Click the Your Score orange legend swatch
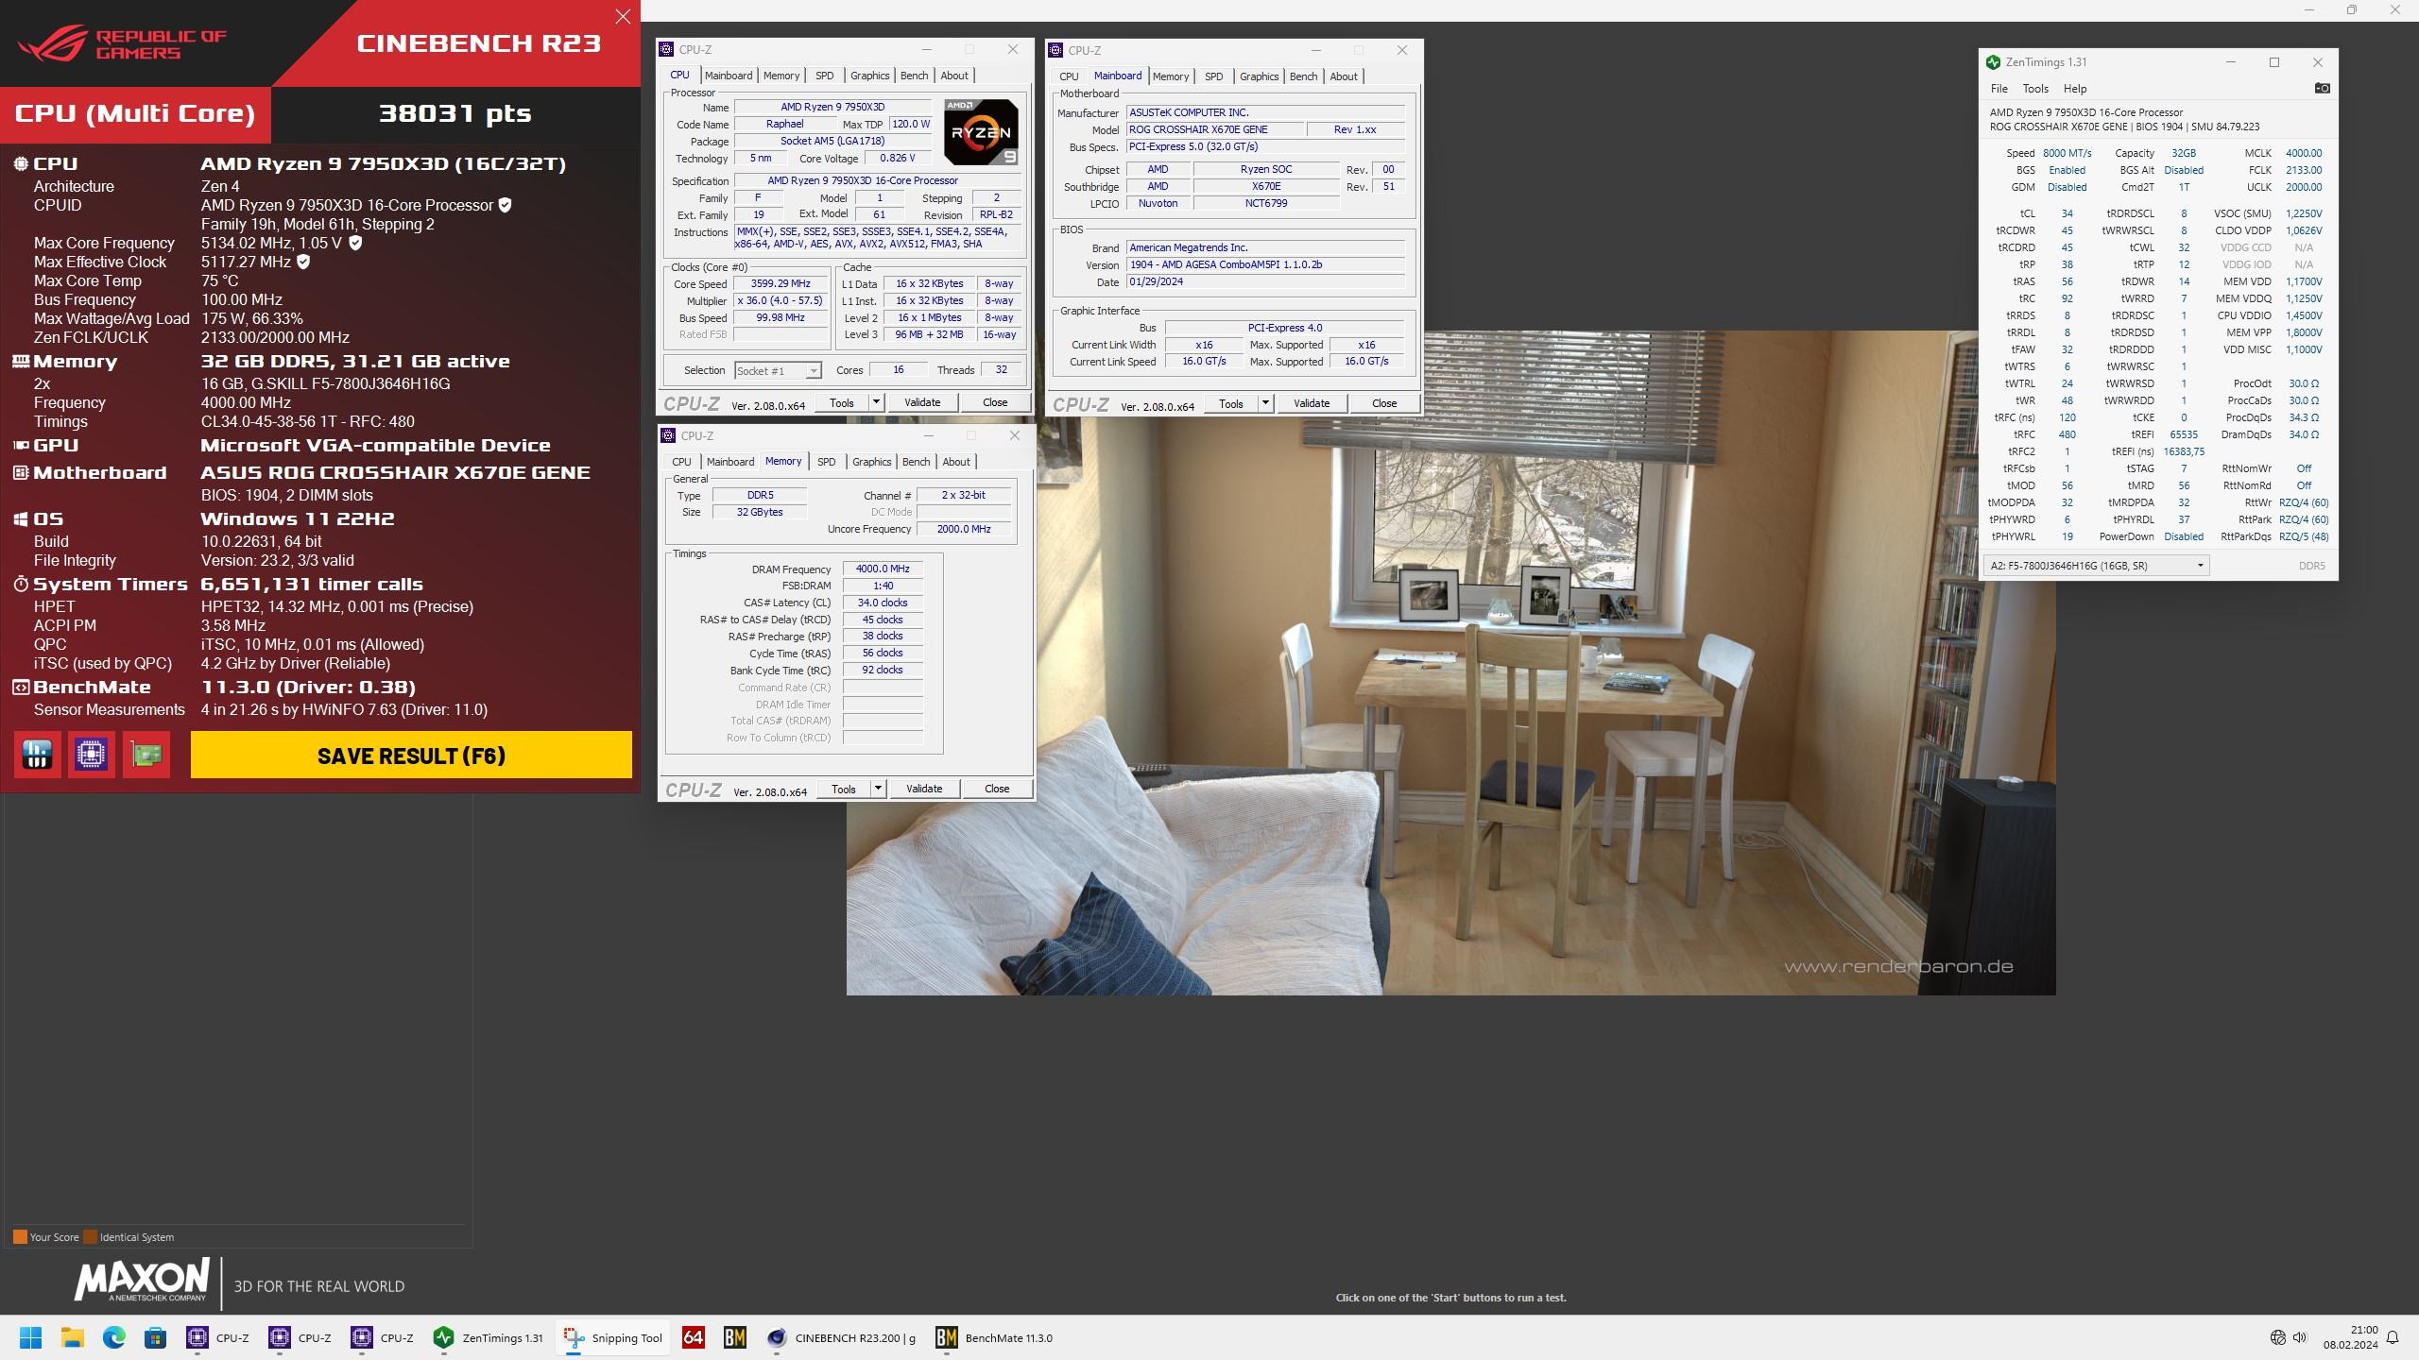 tap(20, 1237)
